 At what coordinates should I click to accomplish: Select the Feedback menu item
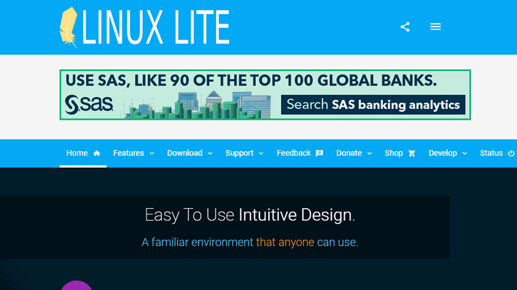(x=300, y=153)
